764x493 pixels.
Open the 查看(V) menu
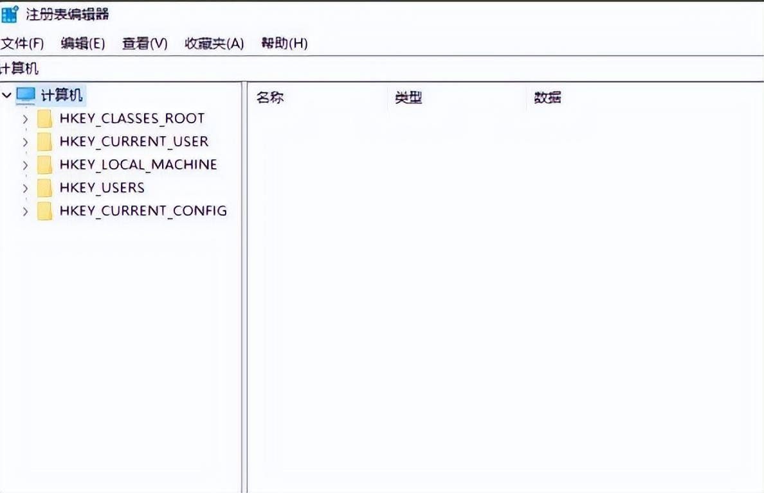tap(145, 44)
